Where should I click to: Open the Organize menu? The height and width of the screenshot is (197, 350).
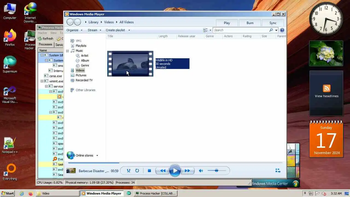(x=74, y=30)
